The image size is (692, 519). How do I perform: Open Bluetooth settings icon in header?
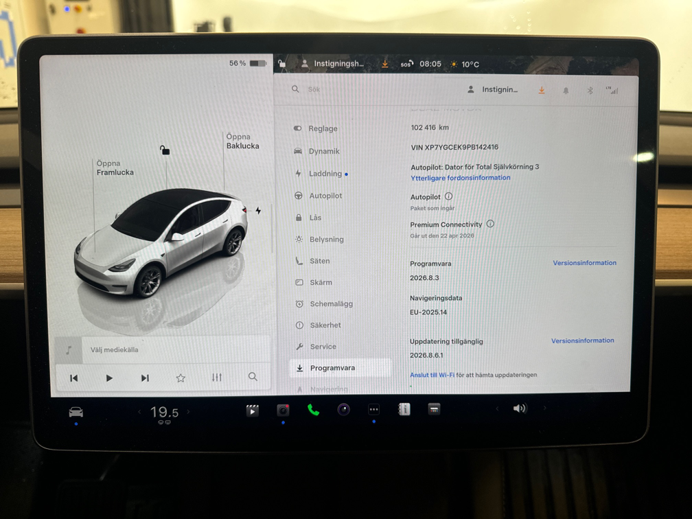tap(590, 91)
